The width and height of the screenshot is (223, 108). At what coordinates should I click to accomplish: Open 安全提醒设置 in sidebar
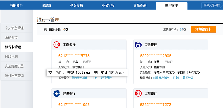16,66
